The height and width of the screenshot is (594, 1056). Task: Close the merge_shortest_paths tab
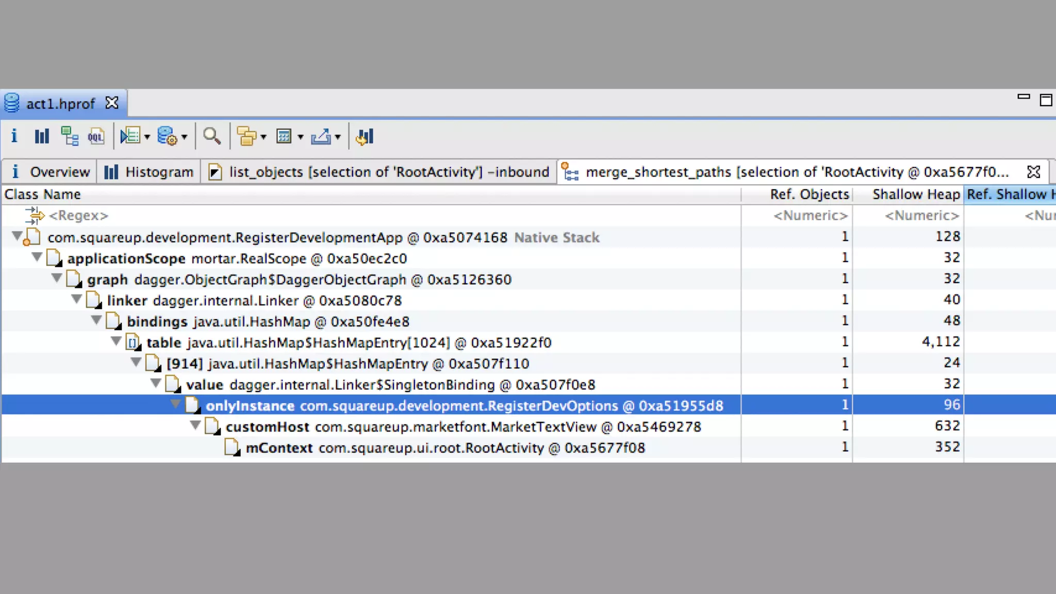[1034, 172]
